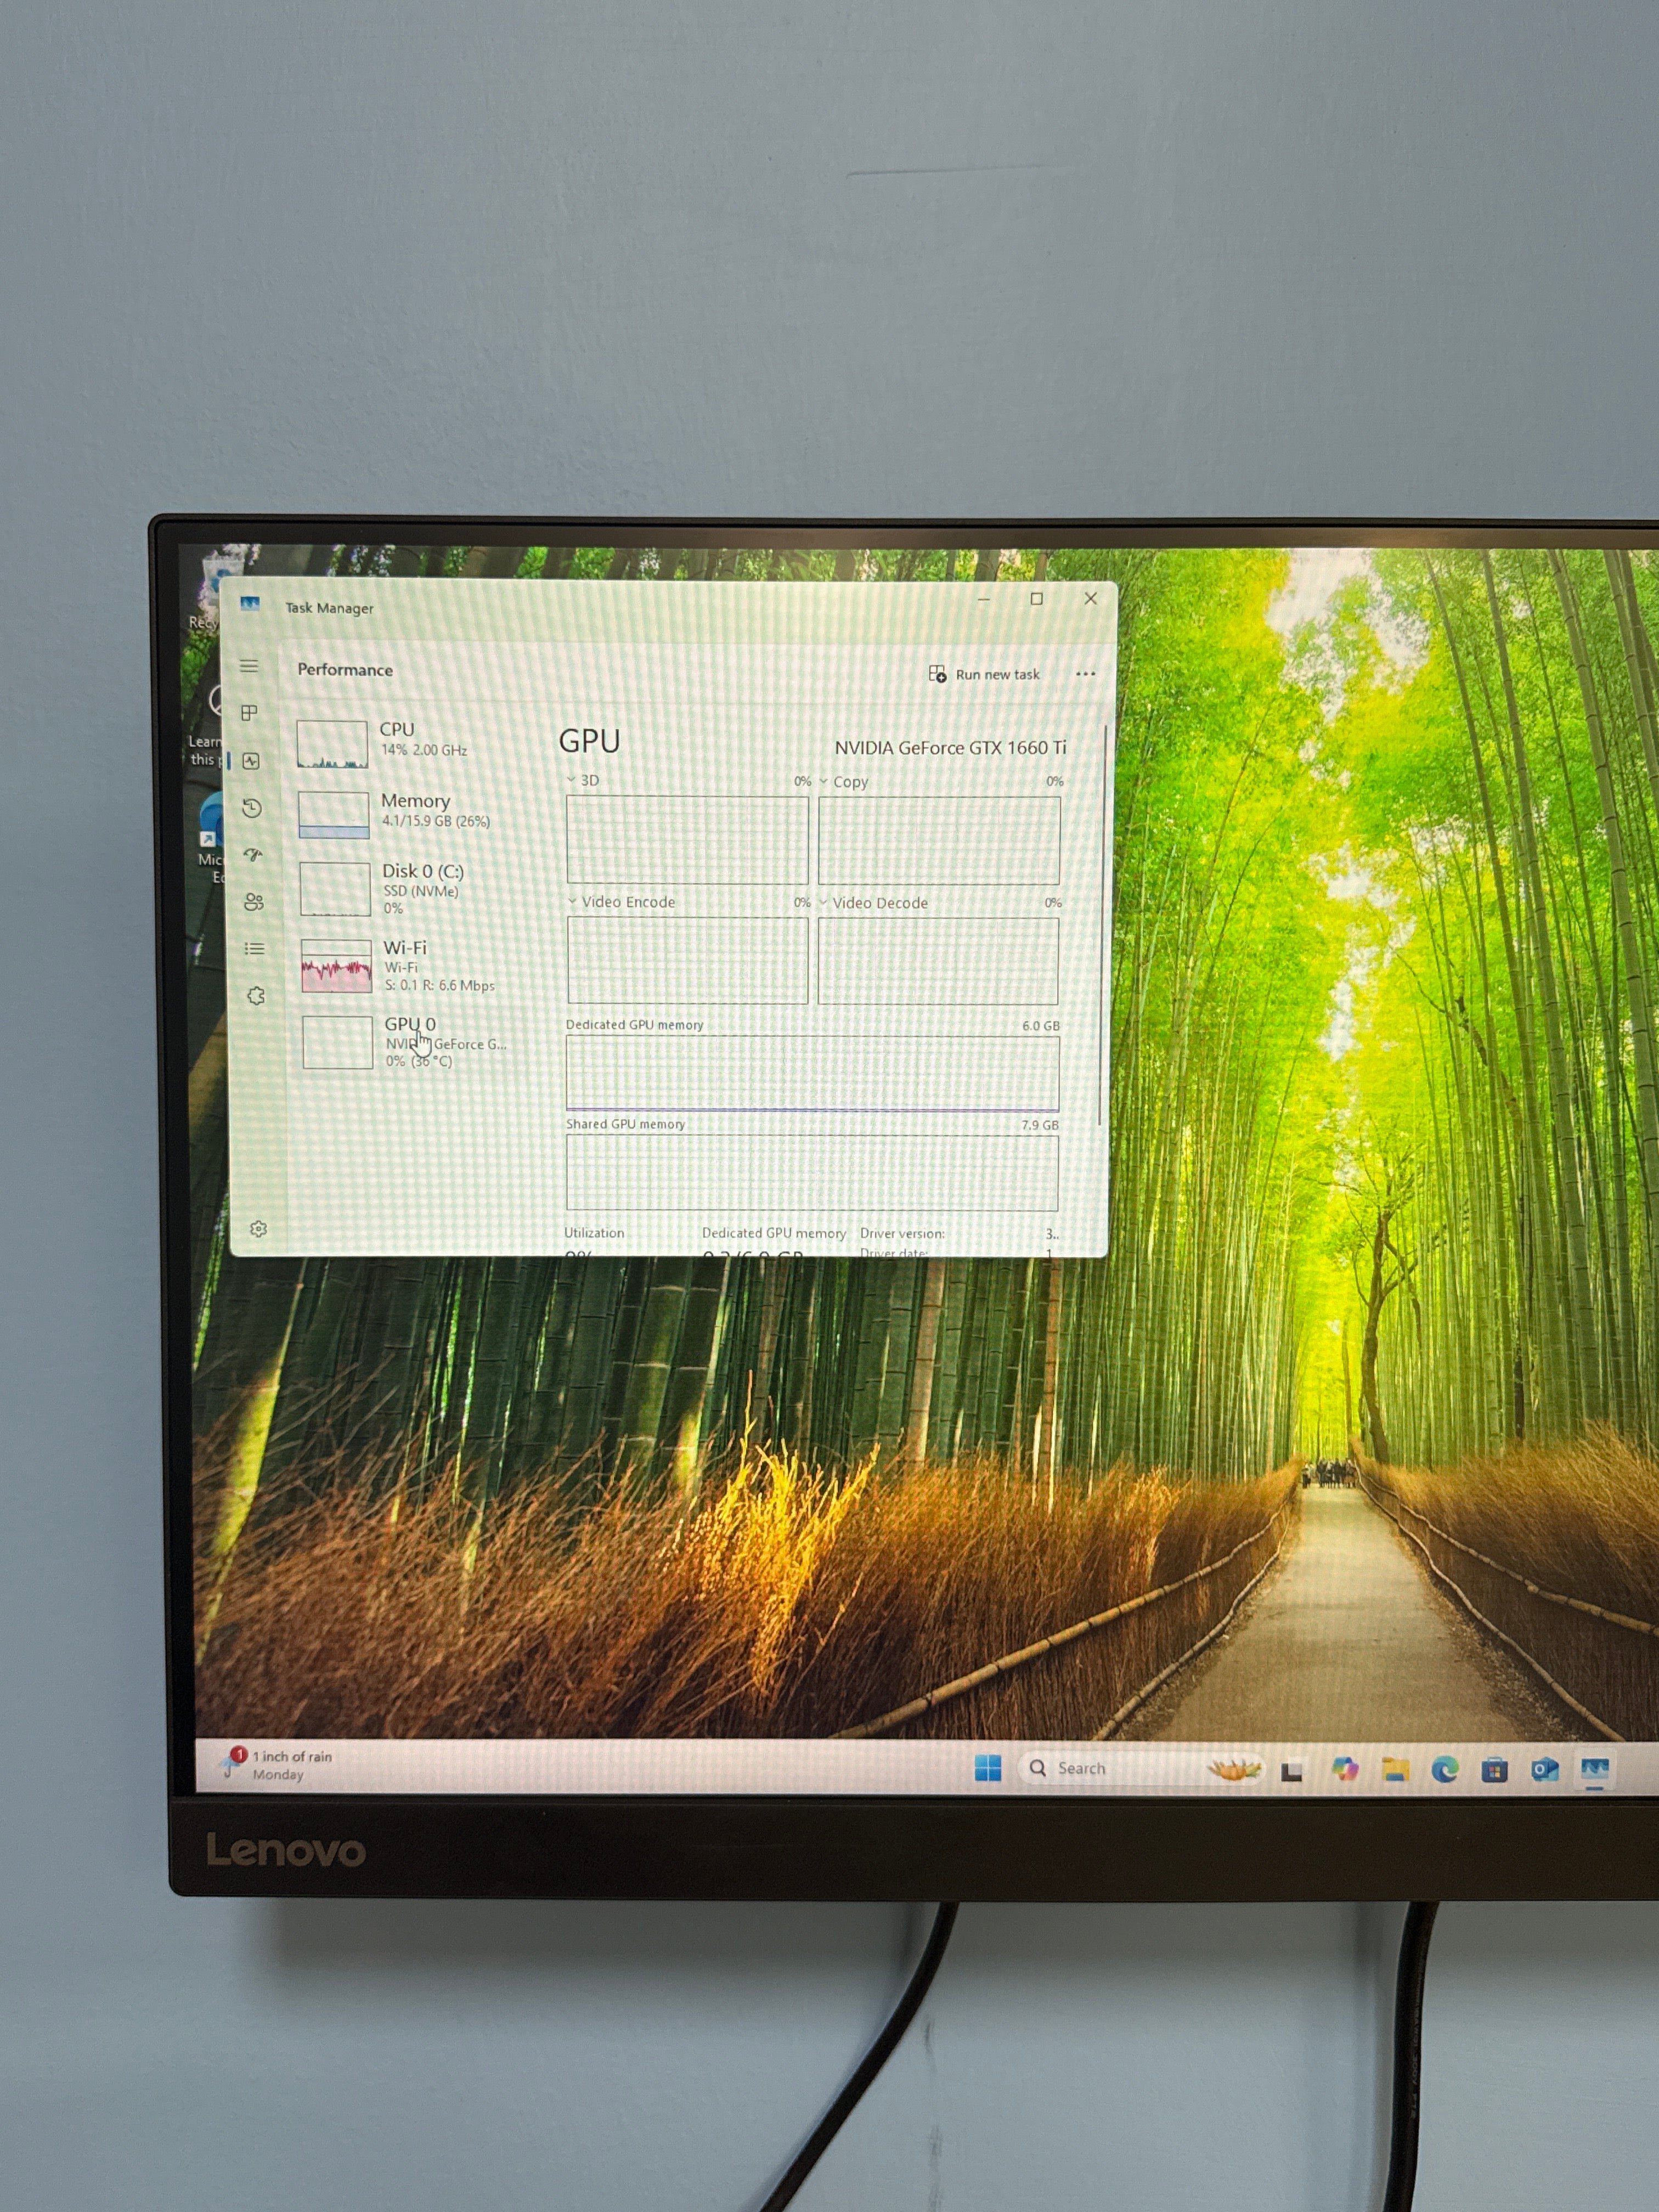1659x2212 pixels.
Task: Open the Details list sidebar icon
Action: coord(255,948)
